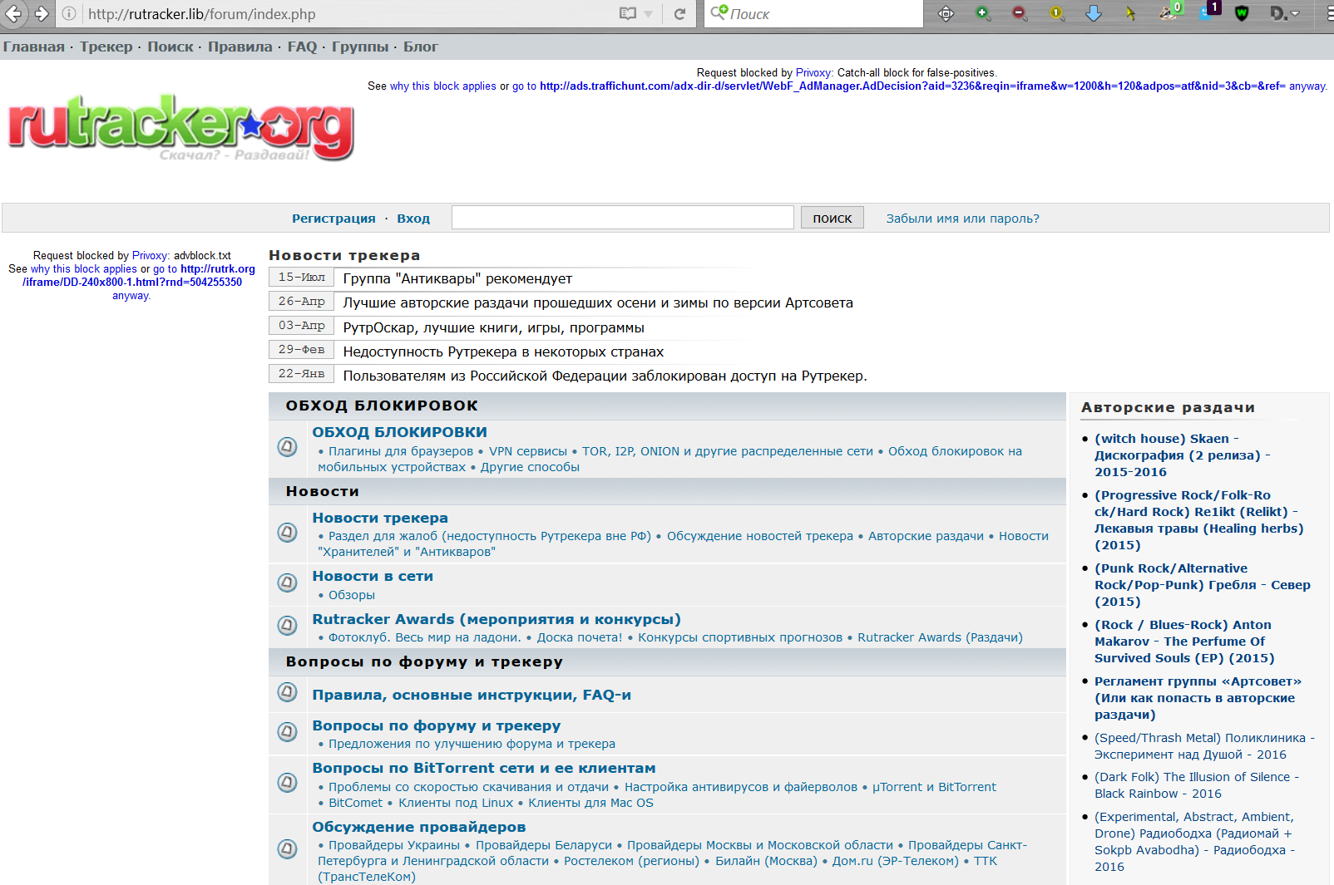Zoom out with red minus magnifier
This screenshot has height=885, width=1334.
pos(1020,13)
